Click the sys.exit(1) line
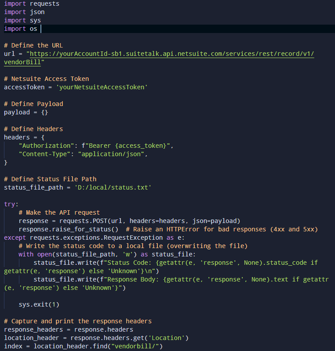 [x=39, y=305]
